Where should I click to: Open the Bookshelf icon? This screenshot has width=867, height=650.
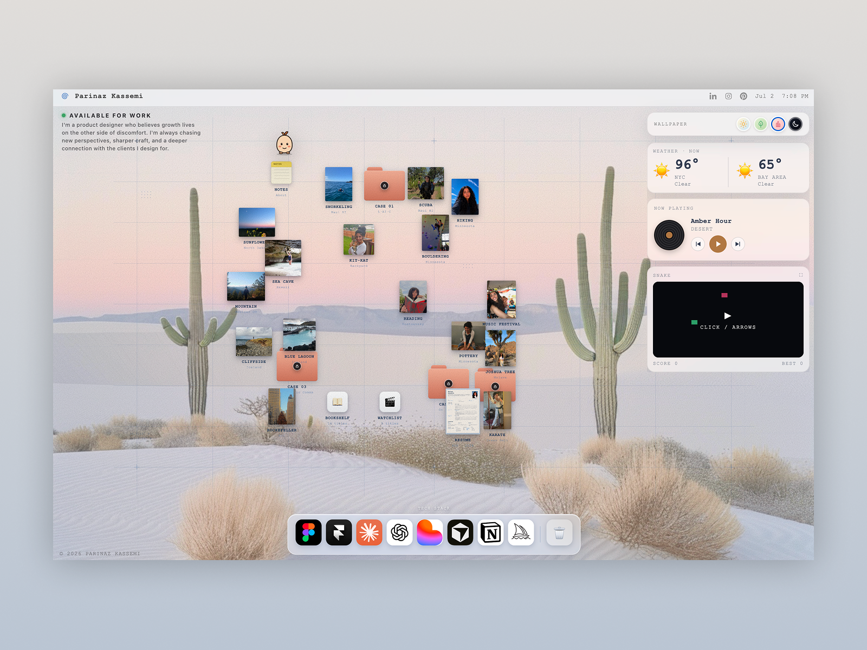(x=337, y=402)
